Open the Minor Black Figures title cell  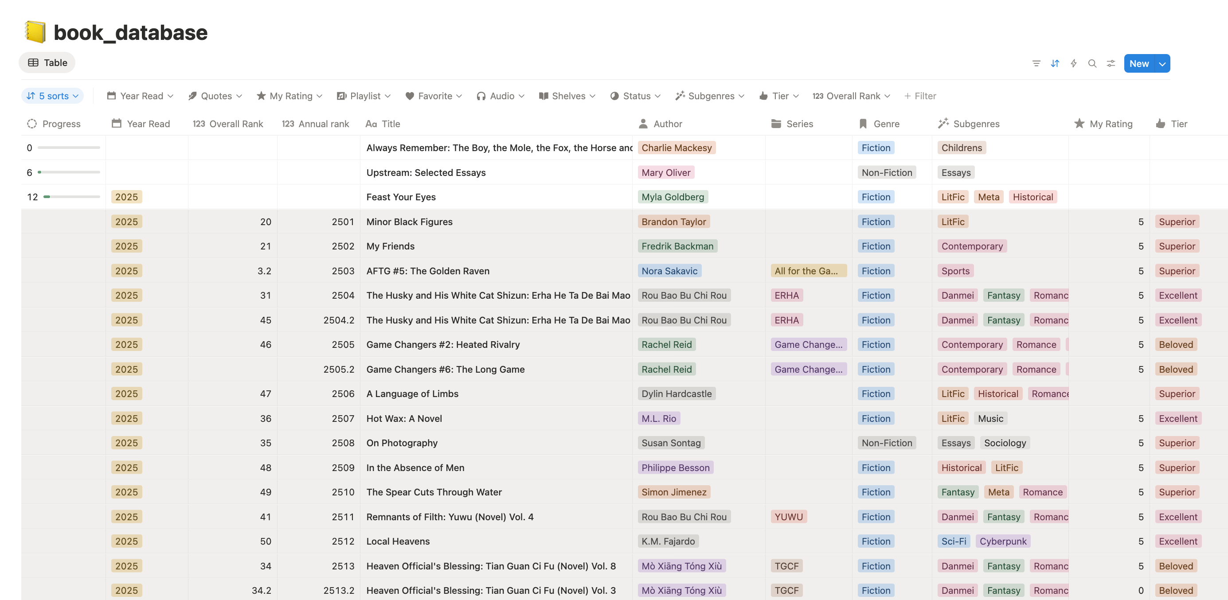(409, 222)
